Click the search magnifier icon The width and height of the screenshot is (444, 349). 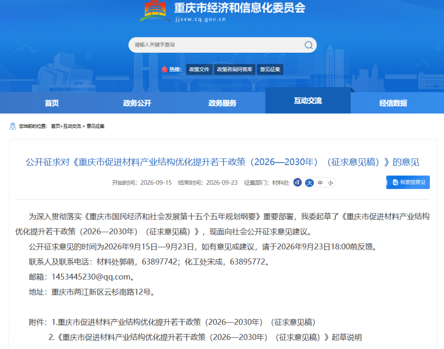(308, 45)
